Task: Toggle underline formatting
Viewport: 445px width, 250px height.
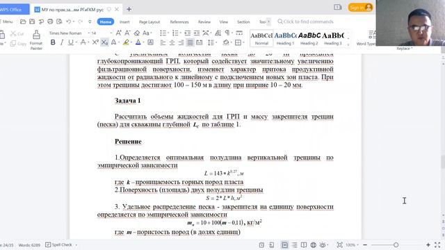Action: [x=70, y=42]
